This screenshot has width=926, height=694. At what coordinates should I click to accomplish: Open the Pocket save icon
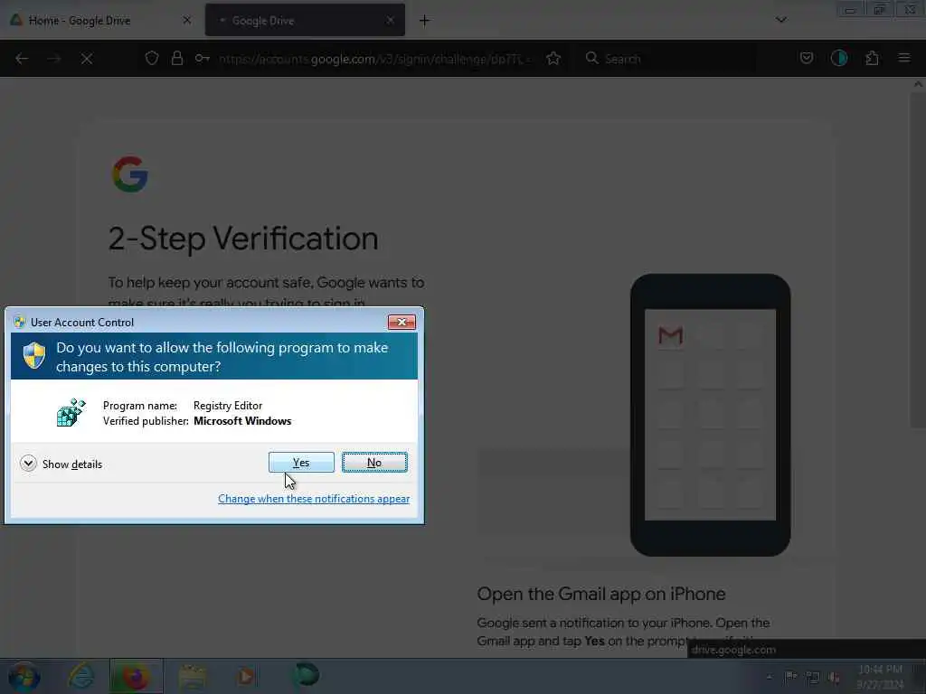click(x=807, y=58)
